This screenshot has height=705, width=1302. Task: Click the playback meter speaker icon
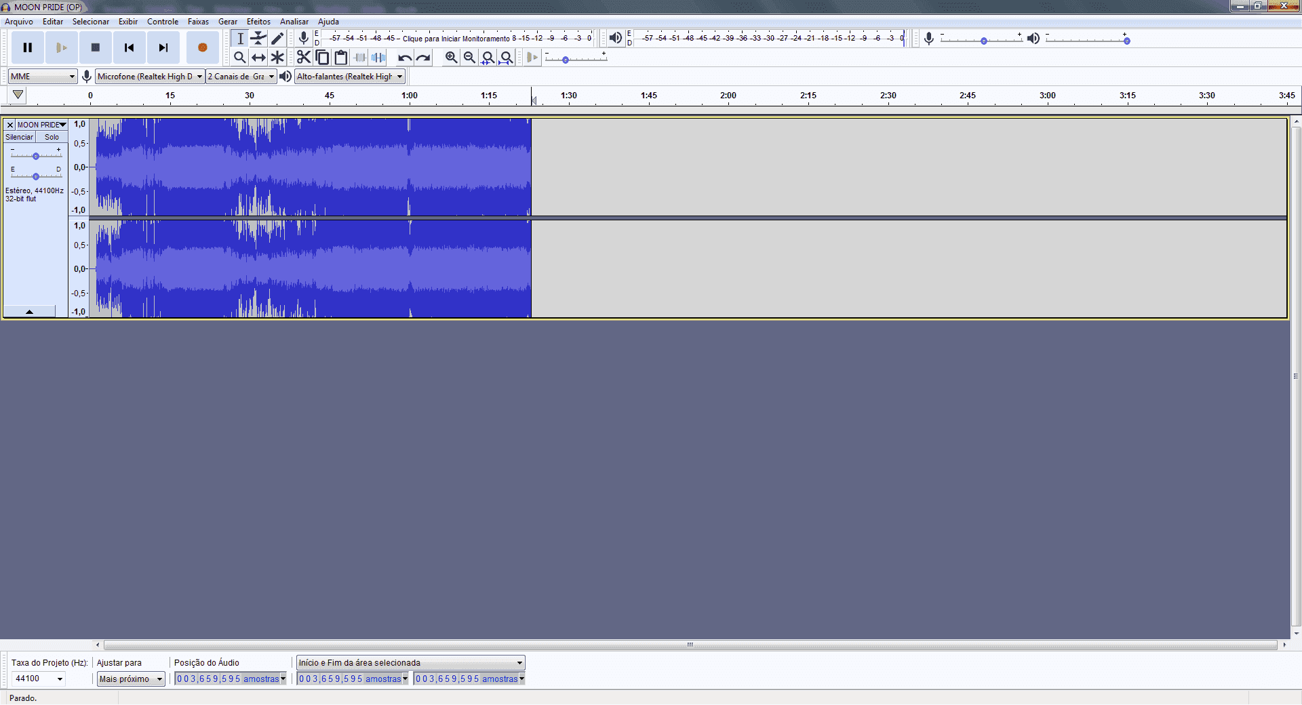(616, 38)
